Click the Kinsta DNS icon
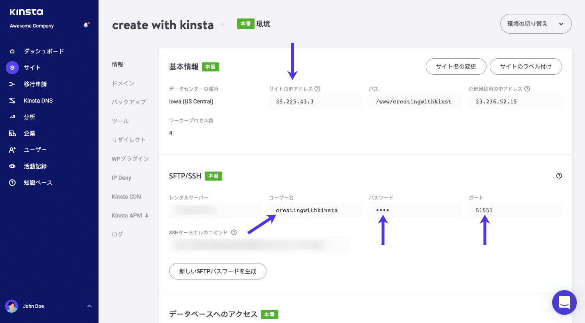This screenshot has height=323, width=585. click(12, 101)
